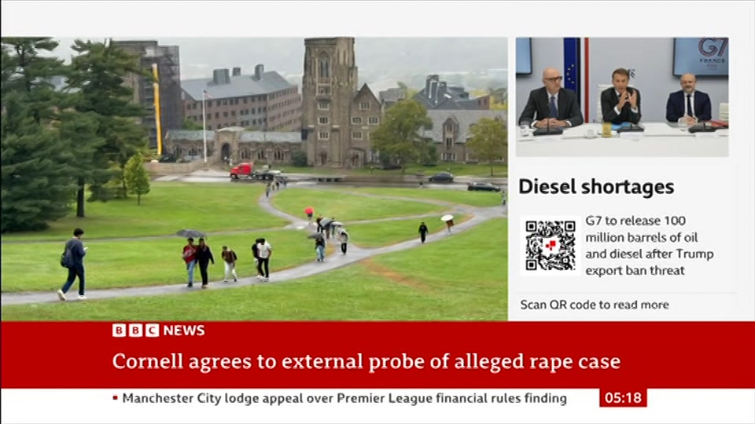This screenshot has height=424, width=755.
Task: Click the Cornell campus main video image
Action: point(254,179)
